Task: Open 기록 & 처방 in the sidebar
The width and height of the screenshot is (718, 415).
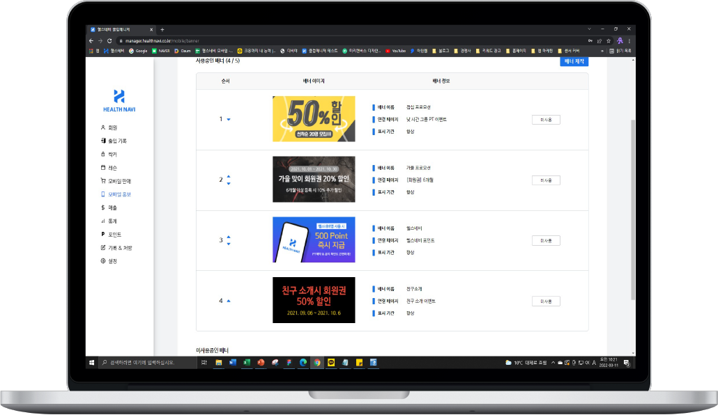Action: click(116, 247)
